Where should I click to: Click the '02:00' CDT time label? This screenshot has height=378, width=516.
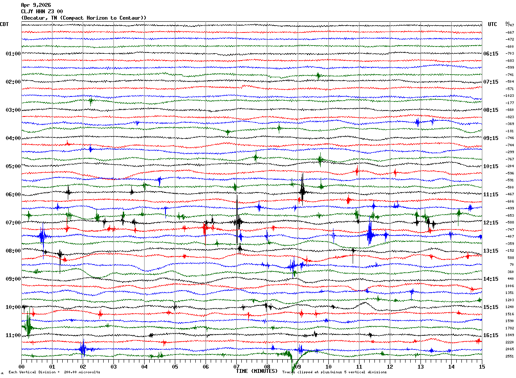tap(13, 82)
